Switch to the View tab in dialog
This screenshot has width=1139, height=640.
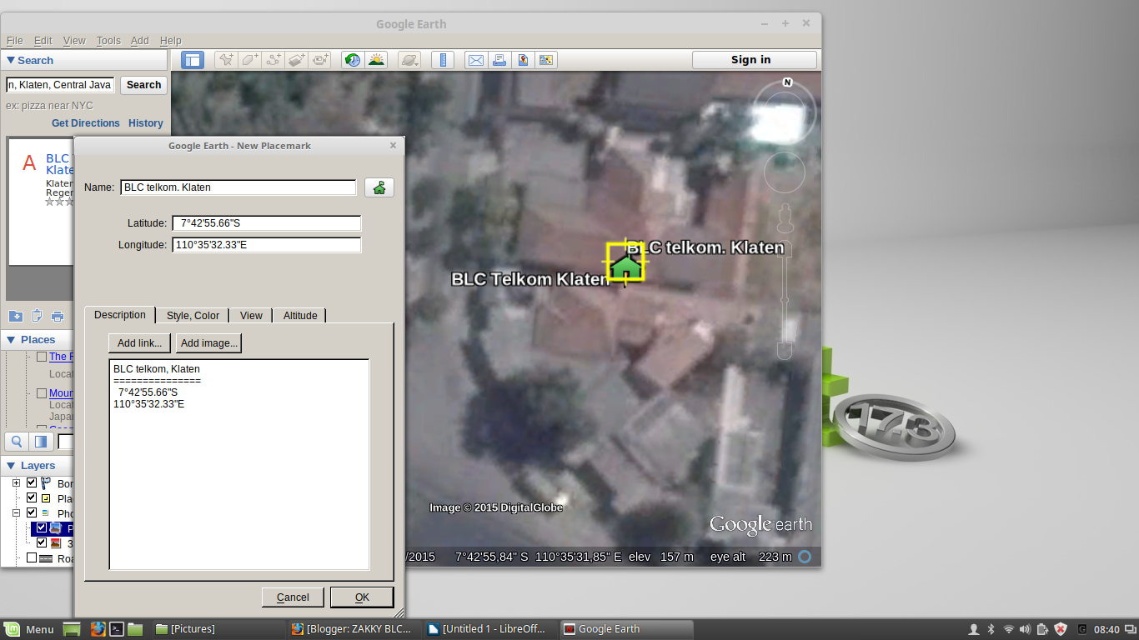251,316
